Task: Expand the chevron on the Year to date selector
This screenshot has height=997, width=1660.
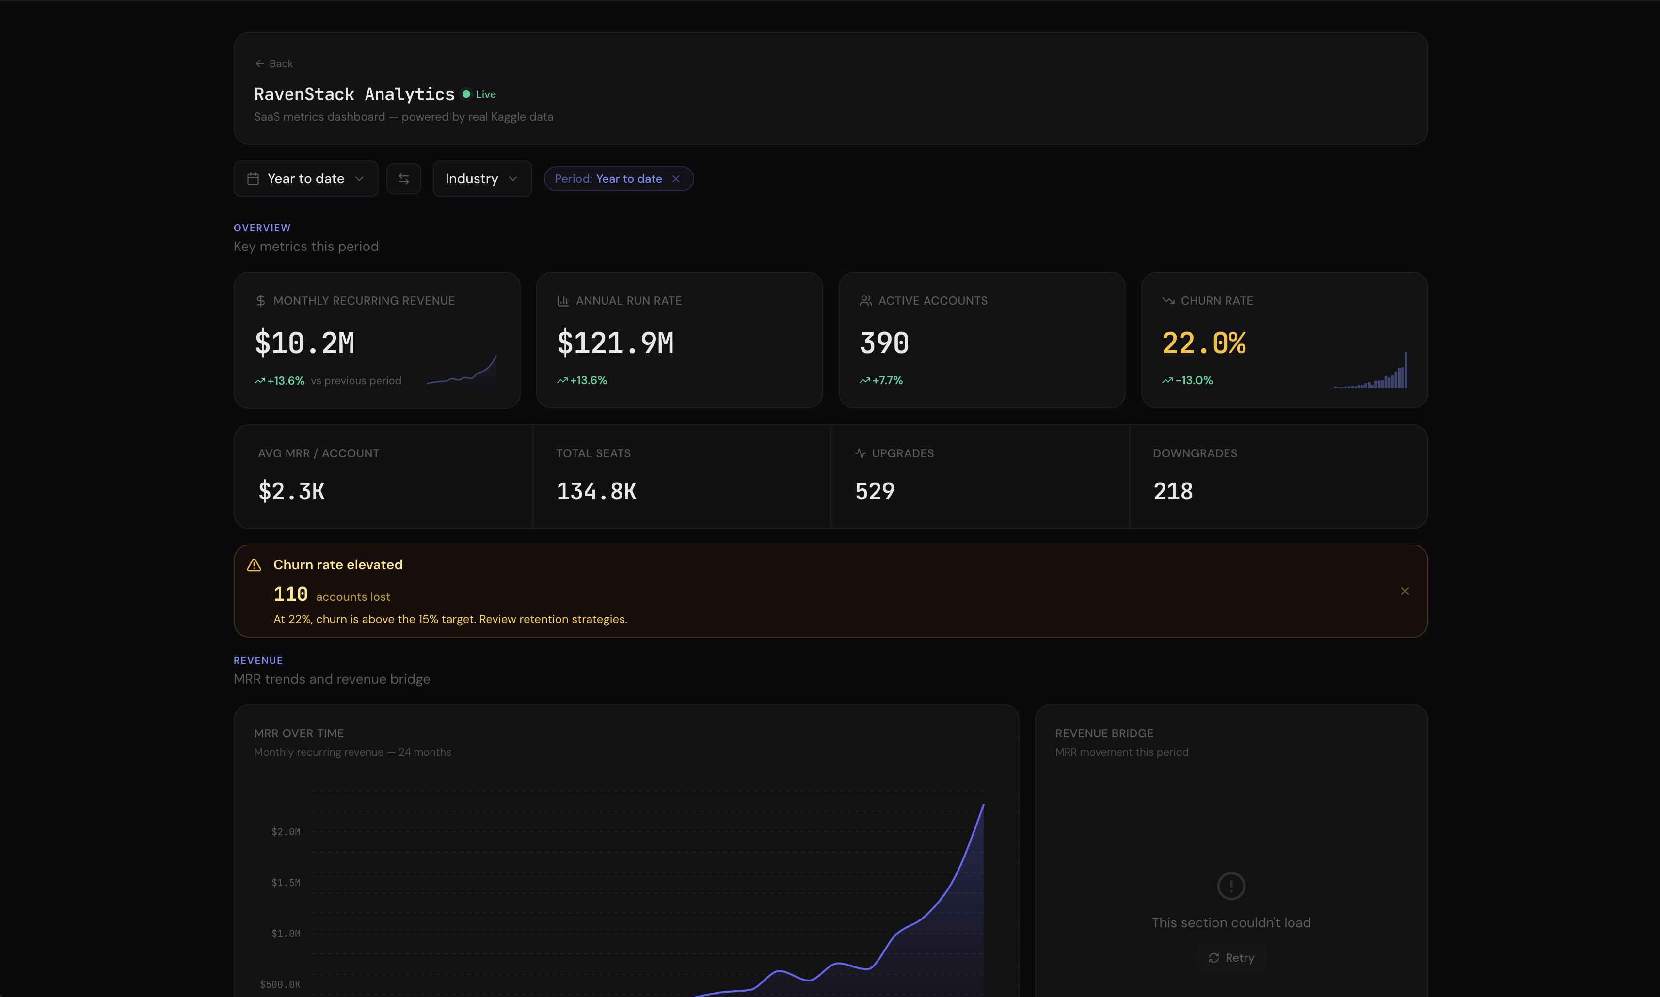Action: tap(359, 179)
